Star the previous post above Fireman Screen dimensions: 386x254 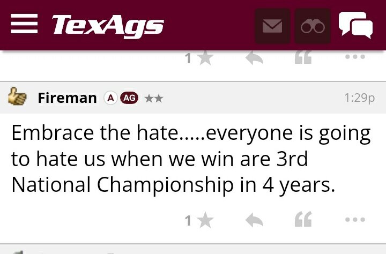pyautogui.click(x=205, y=58)
